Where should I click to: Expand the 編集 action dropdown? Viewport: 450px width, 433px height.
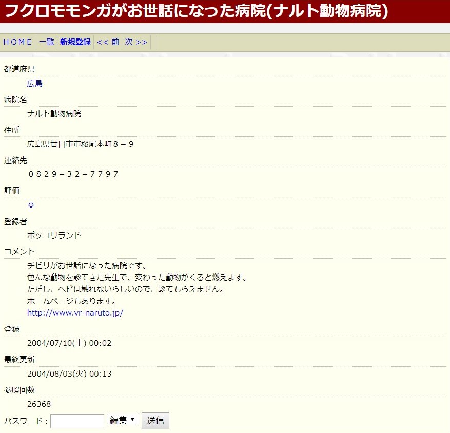(x=123, y=420)
